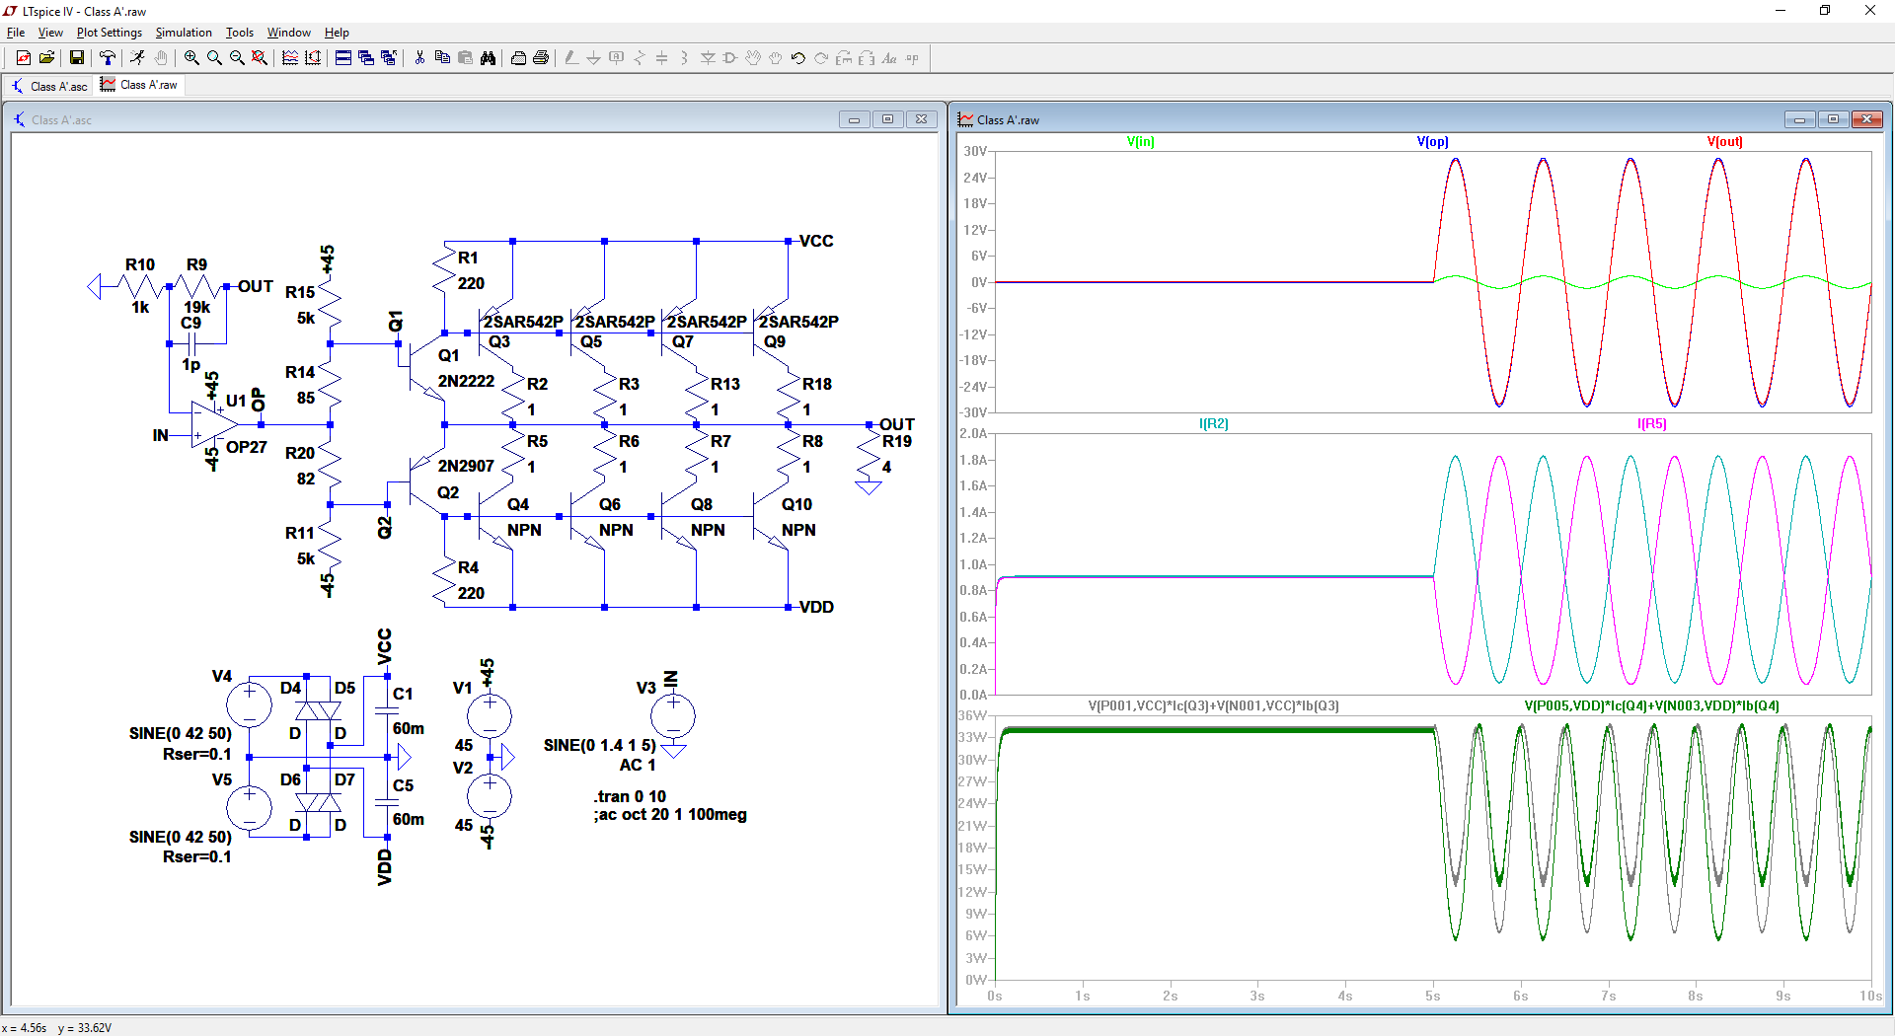Click the Copy icon
1895x1036 pixels.
[442, 58]
